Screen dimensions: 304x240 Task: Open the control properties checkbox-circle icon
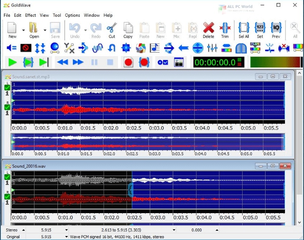(163, 62)
